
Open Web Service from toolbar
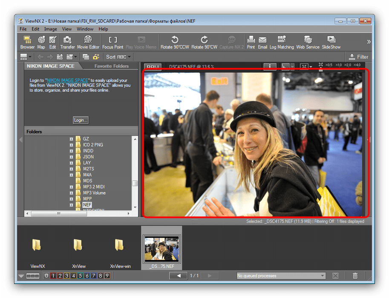coord(308,42)
